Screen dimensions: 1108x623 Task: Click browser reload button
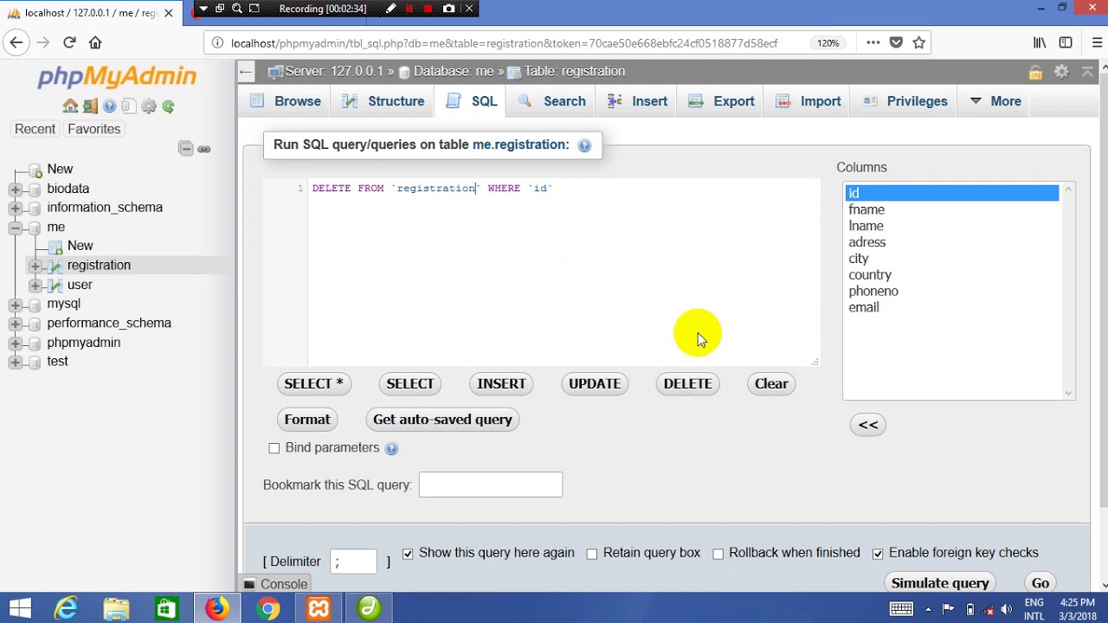point(69,42)
